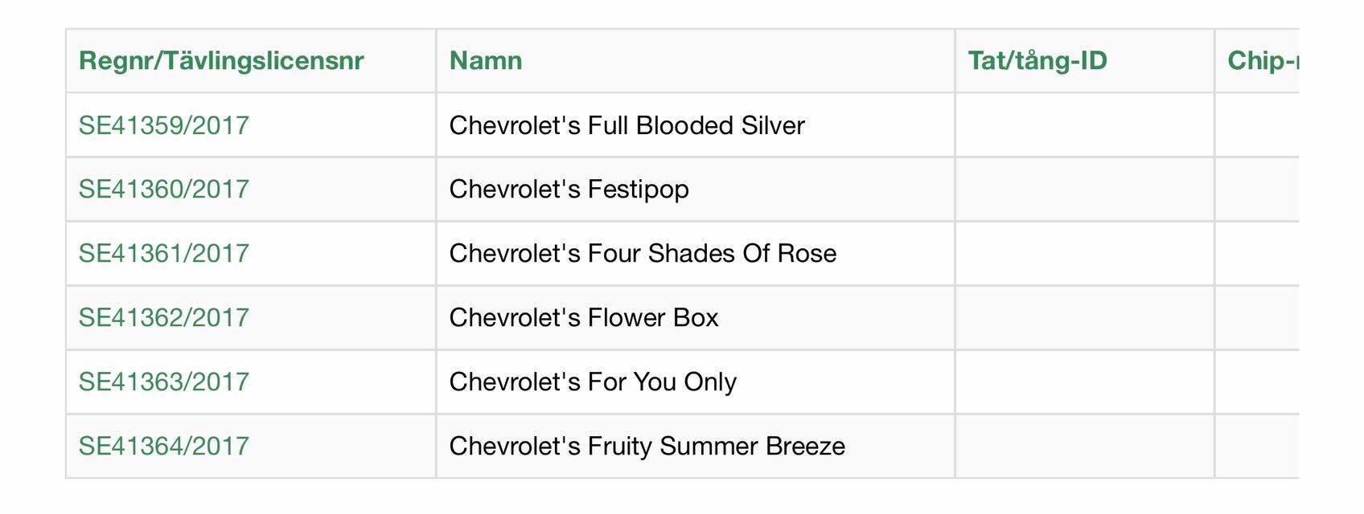The height and width of the screenshot is (514, 1364).
Task: Select Chevrolet's Four Shades Of Rose cell
Action: tap(696, 254)
